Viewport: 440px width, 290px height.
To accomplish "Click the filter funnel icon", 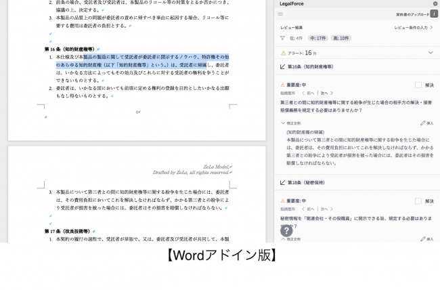I will [x=283, y=38].
